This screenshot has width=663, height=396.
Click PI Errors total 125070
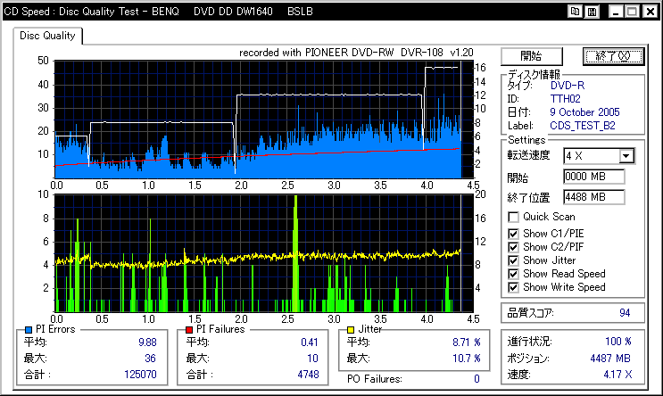(x=140, y=375)
